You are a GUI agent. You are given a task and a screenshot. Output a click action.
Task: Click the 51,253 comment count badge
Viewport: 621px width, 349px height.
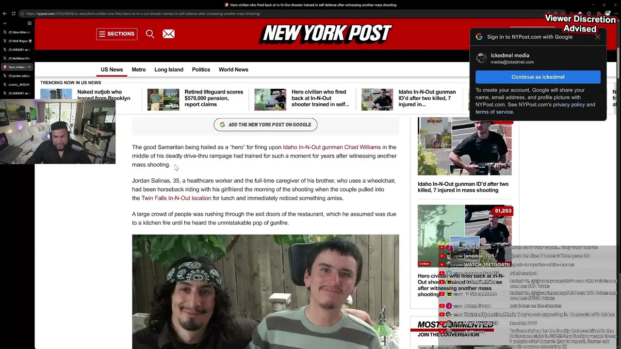503,211
